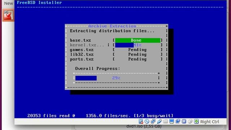Click the virtualization features V icon

click(184, 121)
